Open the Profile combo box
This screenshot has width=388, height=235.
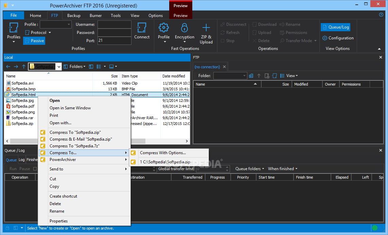(56, 24)
